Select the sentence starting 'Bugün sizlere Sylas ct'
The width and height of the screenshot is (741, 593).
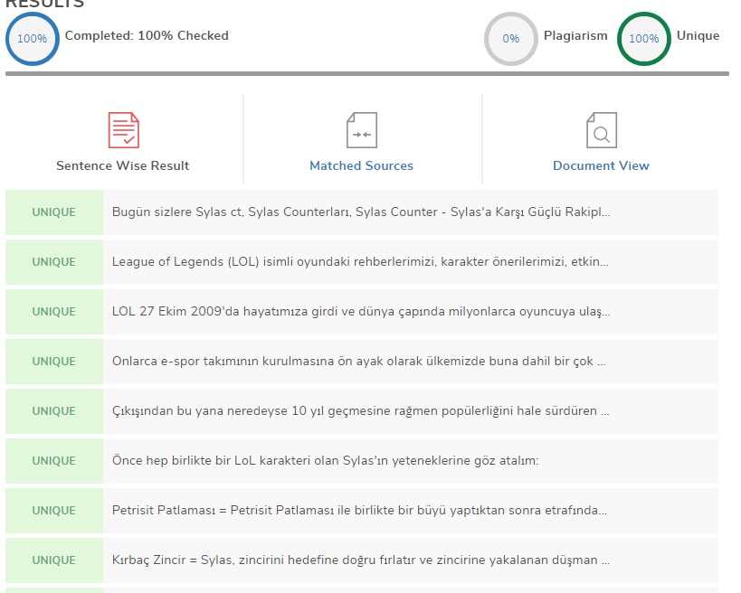pyautogui.click(x=361, y=212)
